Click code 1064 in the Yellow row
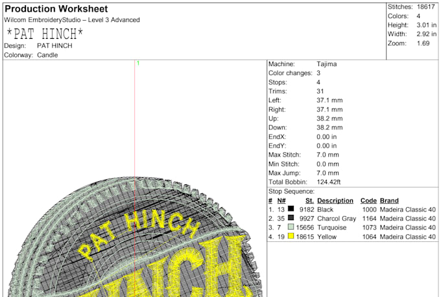The image size is (441, 297). pyautogui.click(x=369, y=237)
